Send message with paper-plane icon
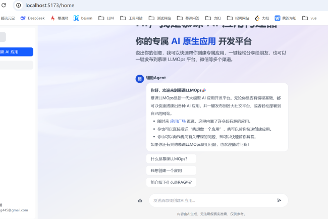 click(x=279, y=200)
